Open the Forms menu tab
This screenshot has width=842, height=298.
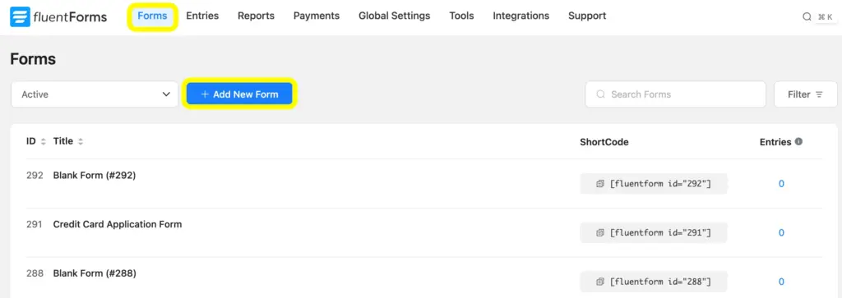click(152, 16)
